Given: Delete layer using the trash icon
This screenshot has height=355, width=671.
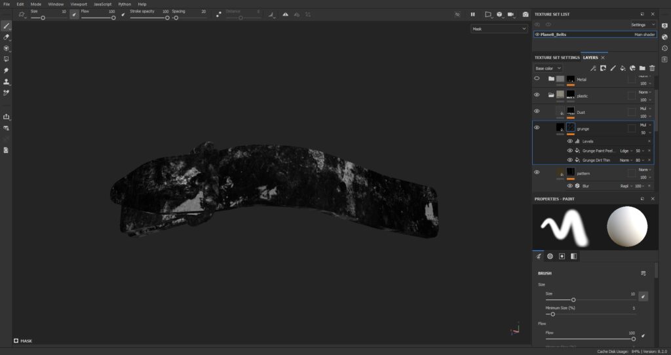Looking at the screenshot, I should tap(652, 68).
